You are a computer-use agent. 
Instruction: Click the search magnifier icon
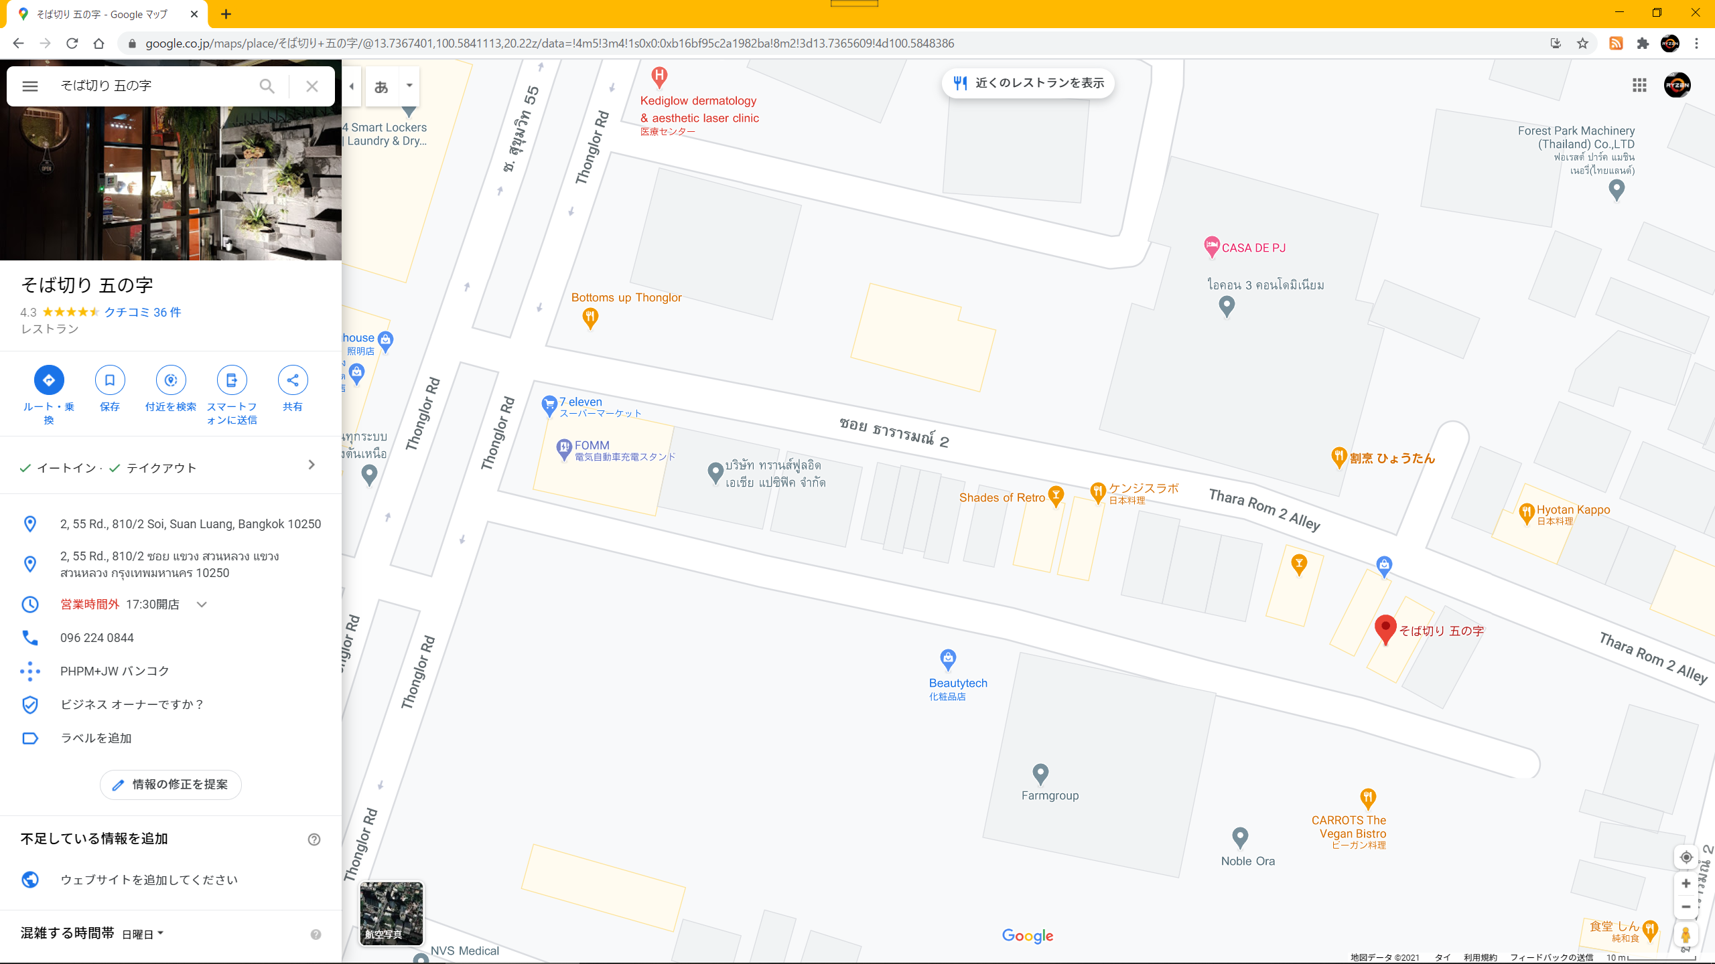click(267, 86)
